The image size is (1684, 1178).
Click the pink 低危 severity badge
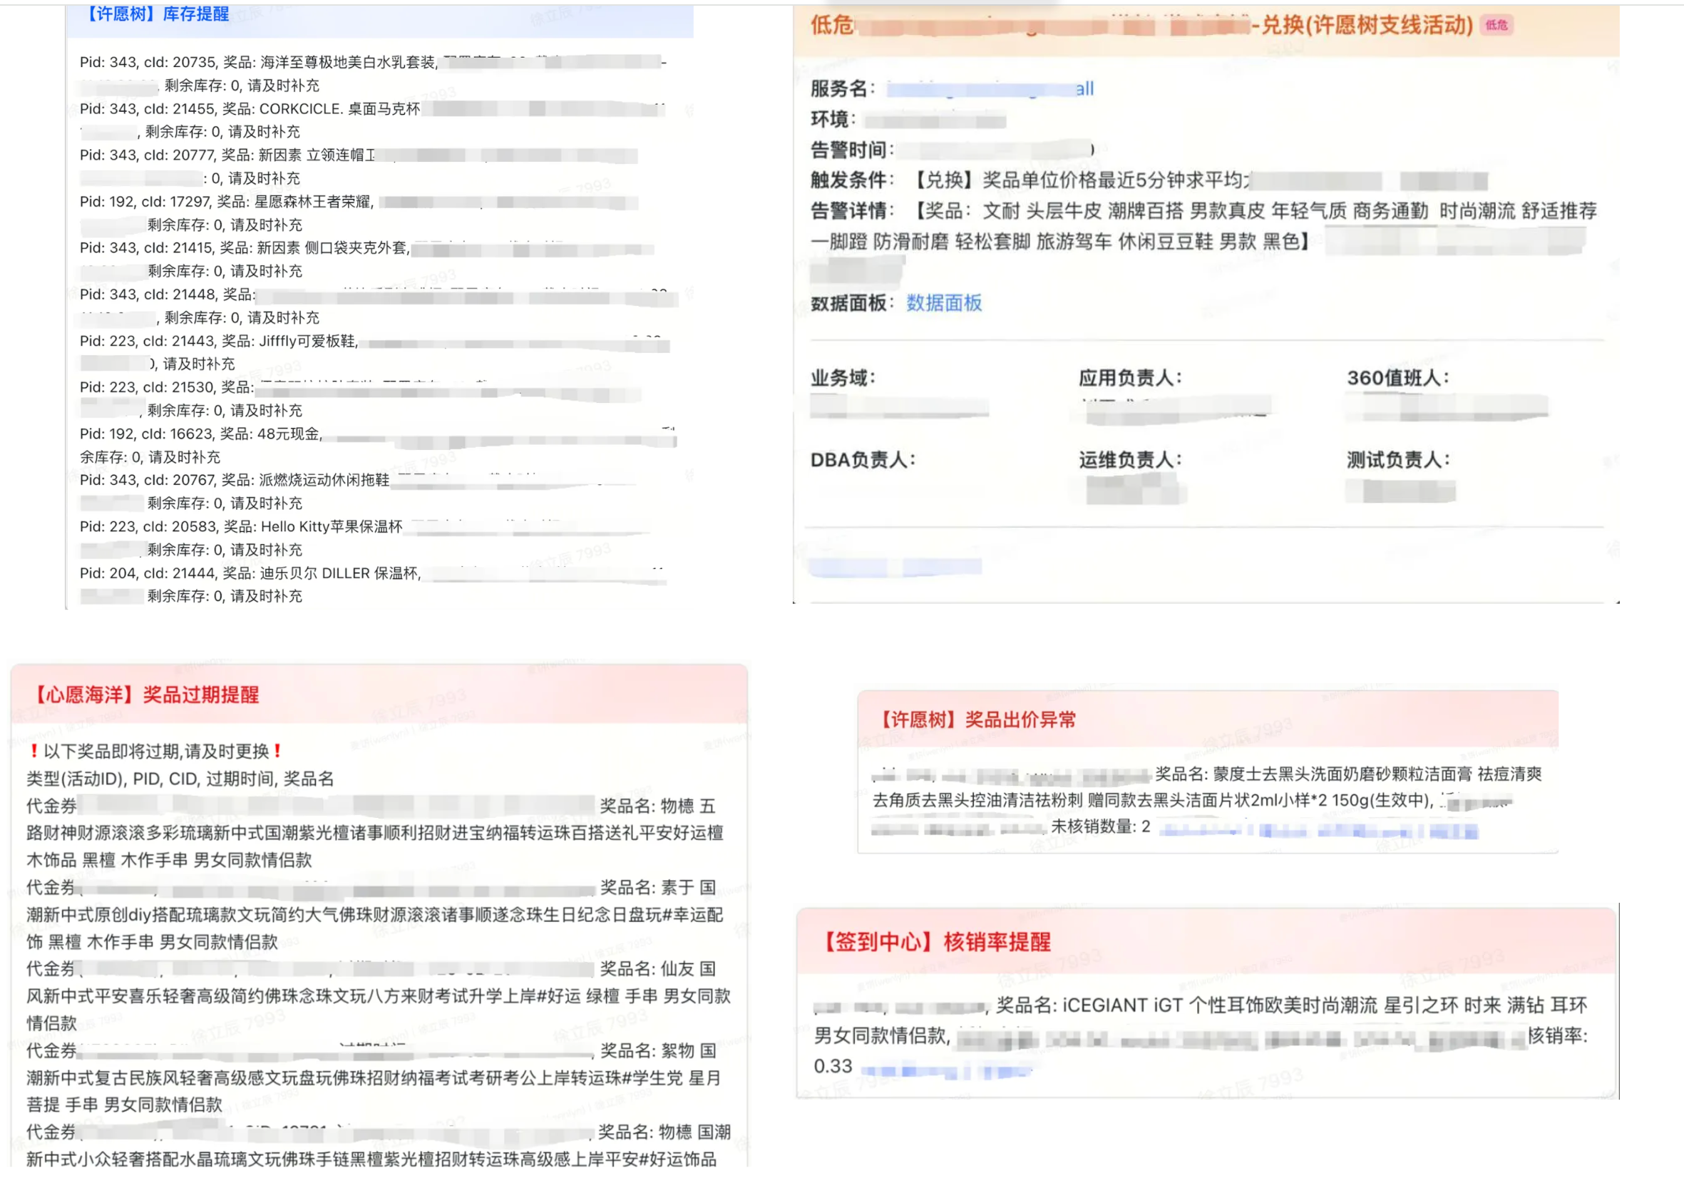pos(1496,26)
